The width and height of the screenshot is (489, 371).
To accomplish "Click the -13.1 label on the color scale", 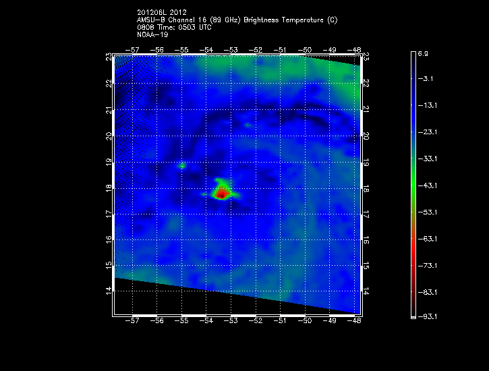I will pyautogui.click(x=428, y=106).
